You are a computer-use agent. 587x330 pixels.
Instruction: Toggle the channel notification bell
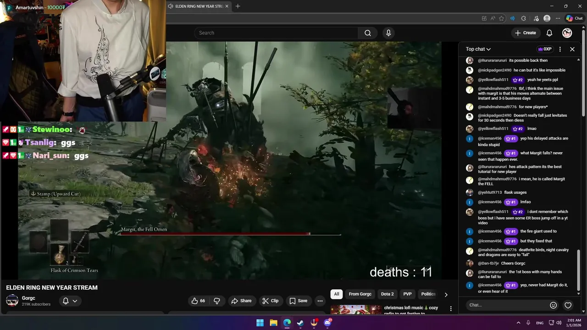(66, 301)
